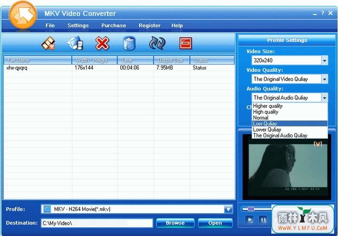Viewport: 338px width, 236px height.
Task: Open the File menu
Action: 50,26
